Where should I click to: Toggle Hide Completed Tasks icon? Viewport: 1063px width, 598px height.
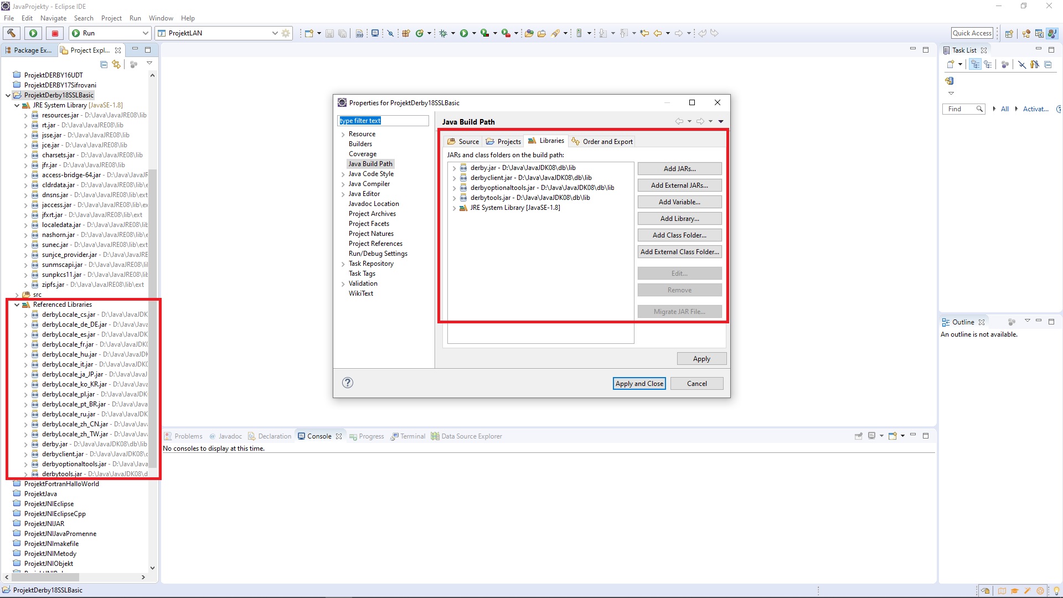pyautogui.click(x=1021, y=64)
